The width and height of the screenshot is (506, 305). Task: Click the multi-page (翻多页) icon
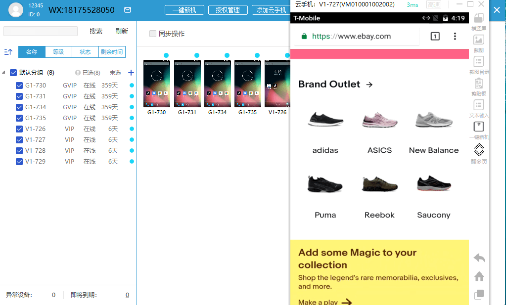click(479, 150)
